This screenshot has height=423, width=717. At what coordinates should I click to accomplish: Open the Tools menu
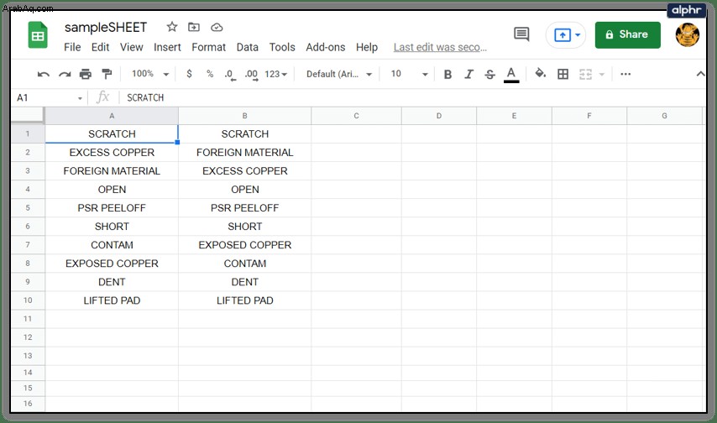coord(282,47)
